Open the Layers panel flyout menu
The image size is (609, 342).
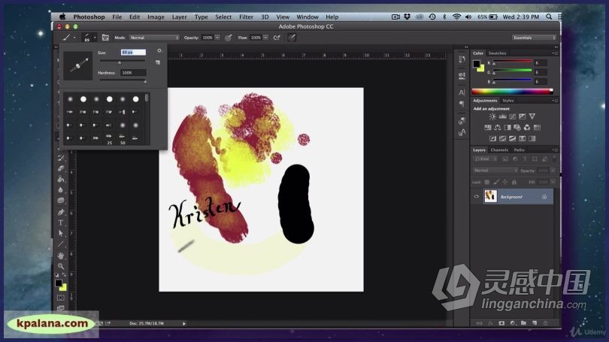tap(555, 150)
